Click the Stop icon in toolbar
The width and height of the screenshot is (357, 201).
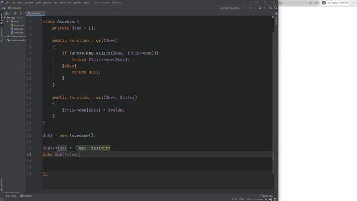[x=264, y=8]
